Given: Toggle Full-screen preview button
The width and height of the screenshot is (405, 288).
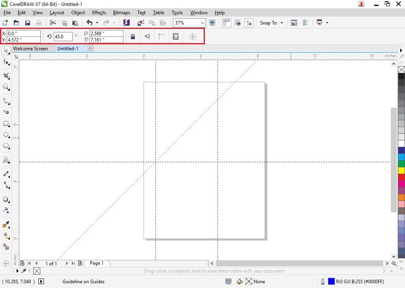Looking at the screenshot, I should pos(212,23).
